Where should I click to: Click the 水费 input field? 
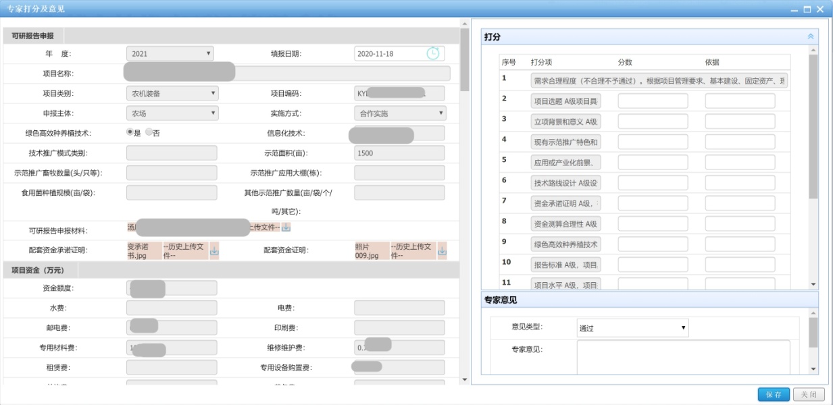pos(172,308)
